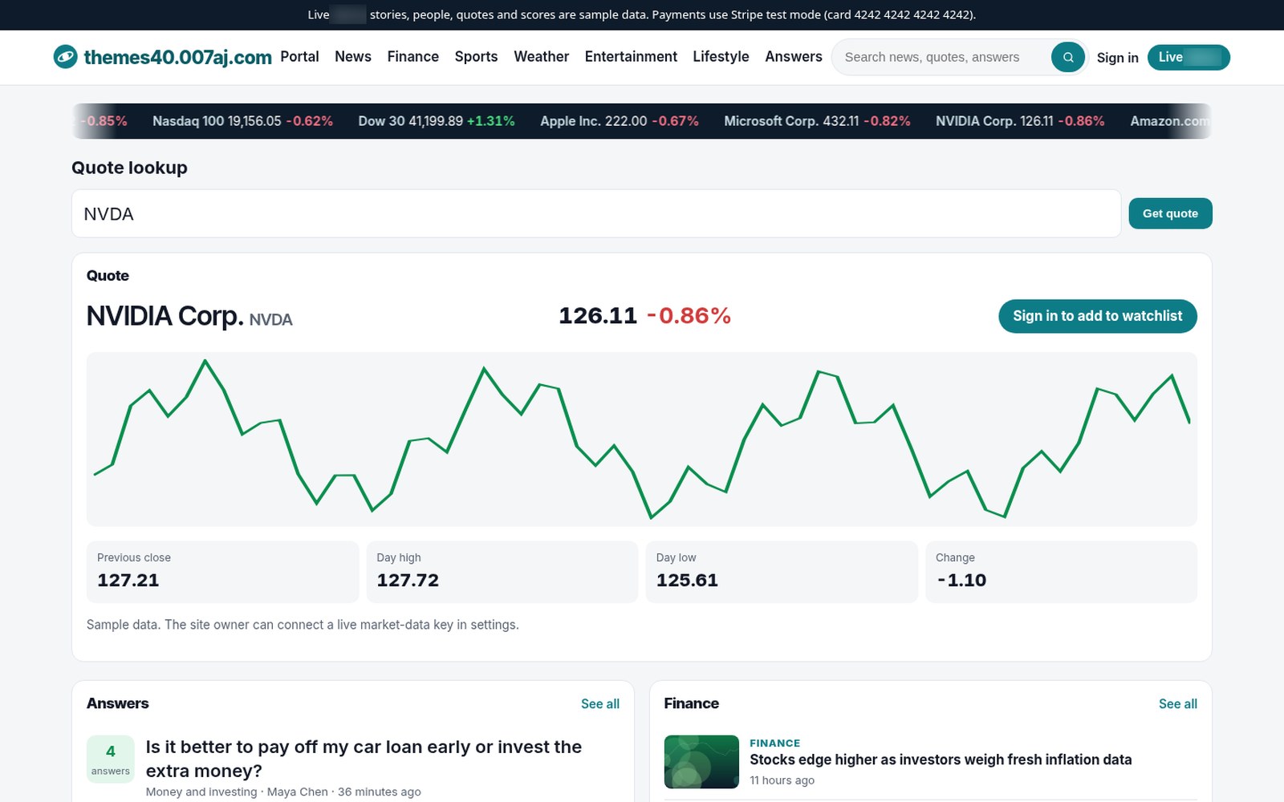Click the Dow 30 ticker entry
1284x802 pixels.
coord(436,121)
